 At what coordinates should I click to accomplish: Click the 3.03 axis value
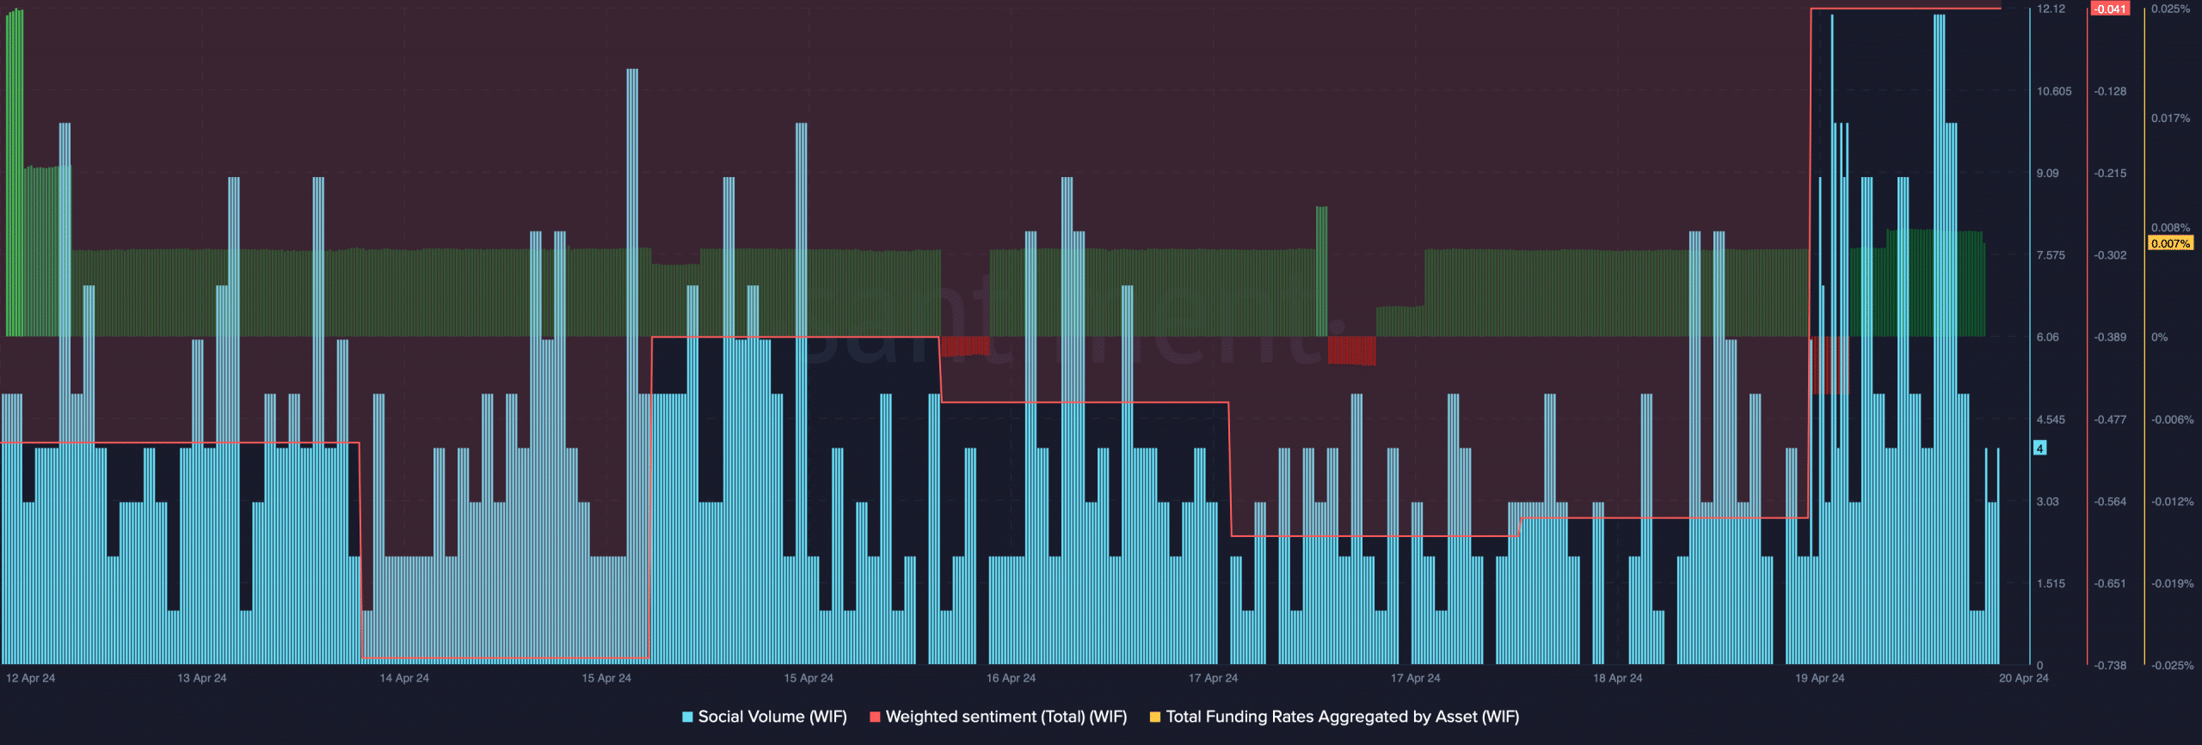click(2047, 501)
